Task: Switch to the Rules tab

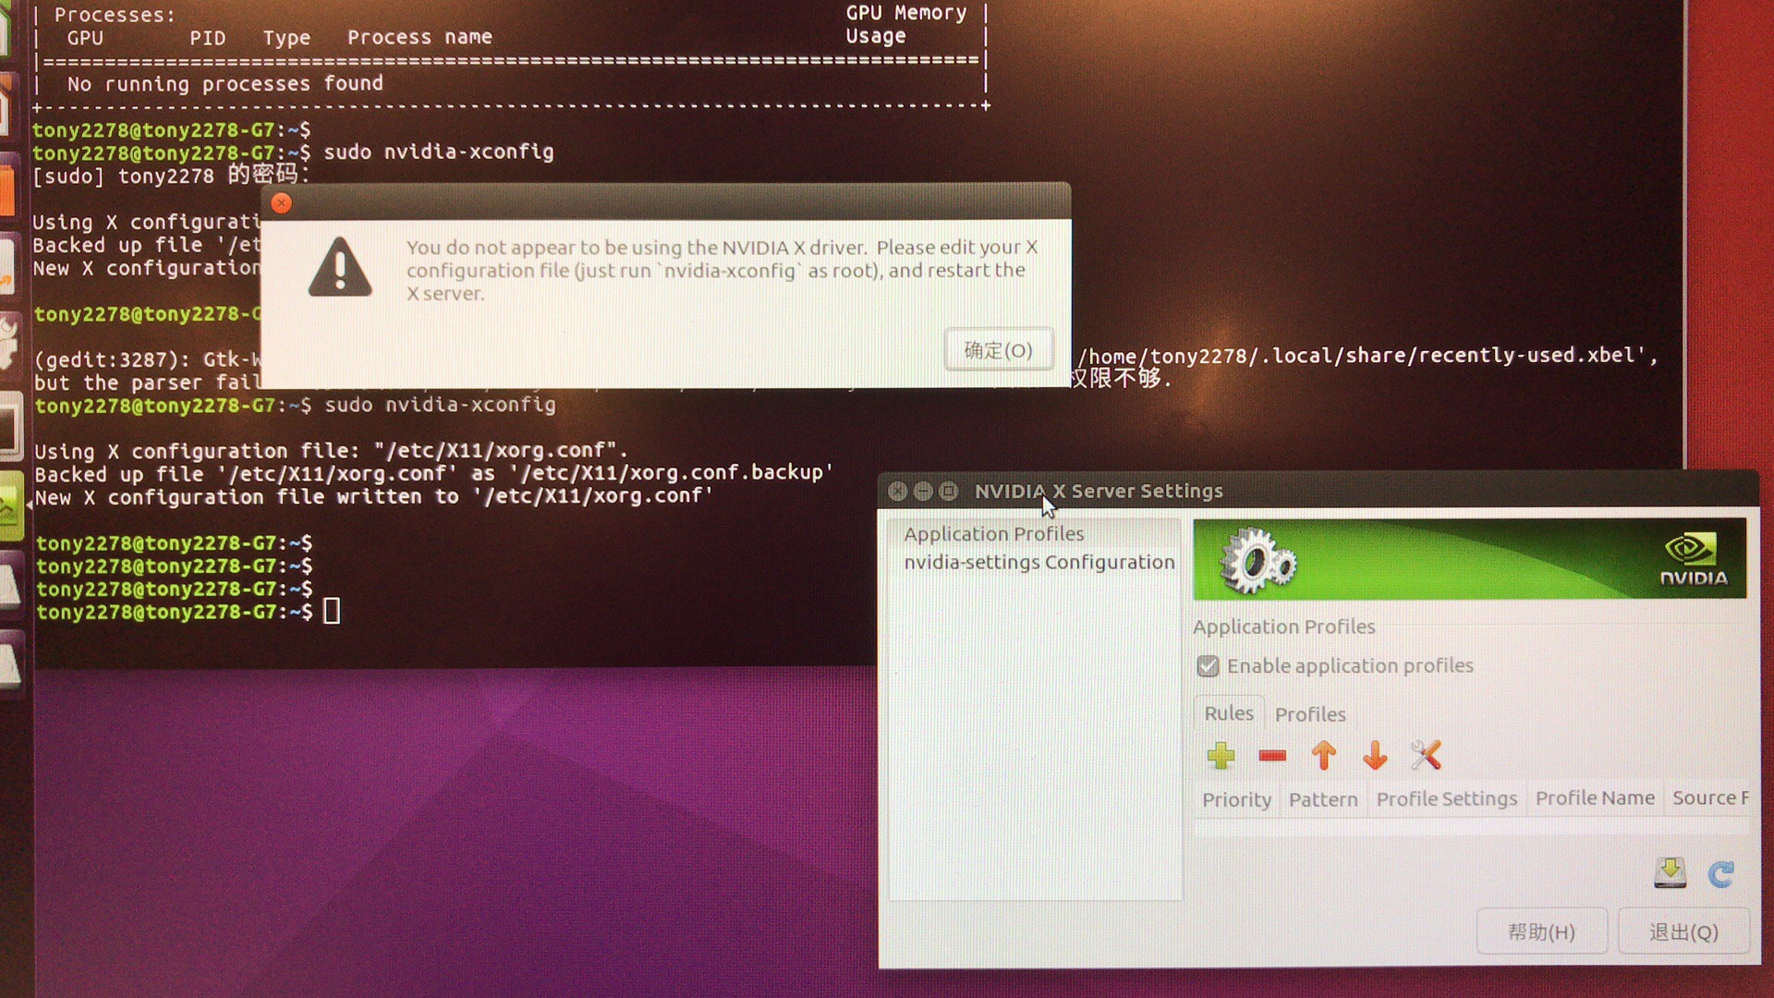Action: [x=1229, y=713]
